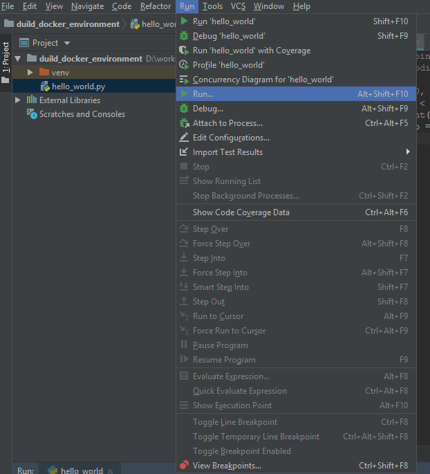Open the View menu
430x474 pixels.
54,6
